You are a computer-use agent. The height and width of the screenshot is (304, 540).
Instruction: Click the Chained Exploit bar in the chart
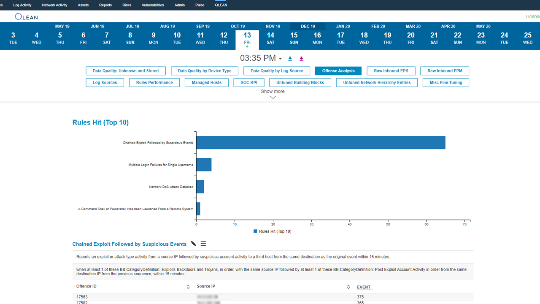(321, 143)
